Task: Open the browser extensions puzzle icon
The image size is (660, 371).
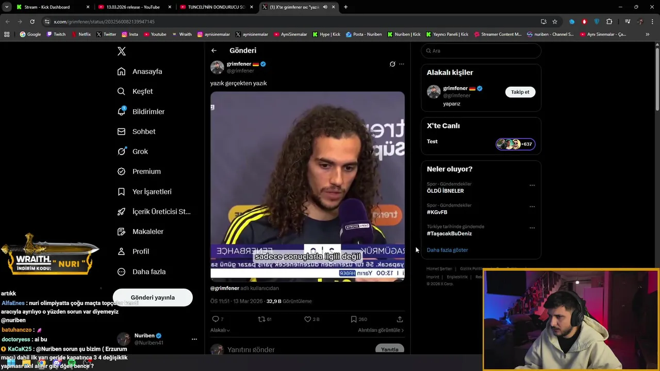Action: coord(609,22)
